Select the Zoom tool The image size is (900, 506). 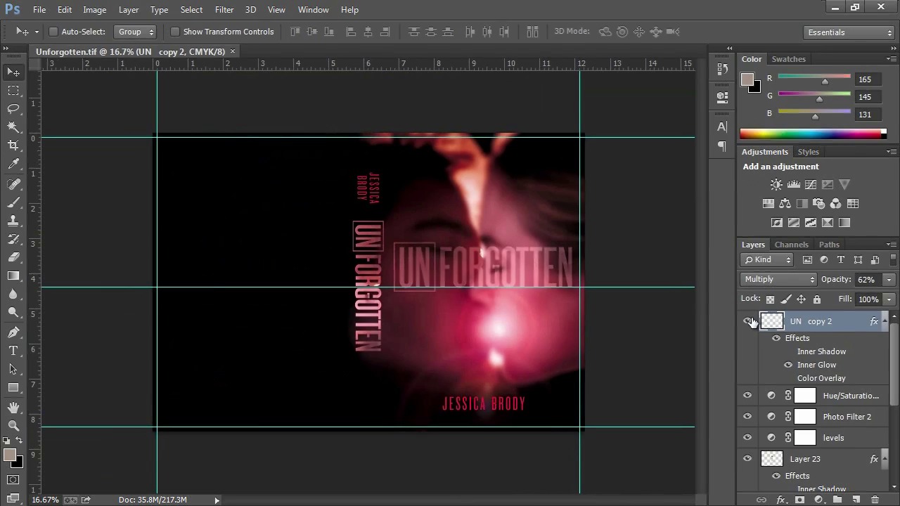click(x=13, y=426)
